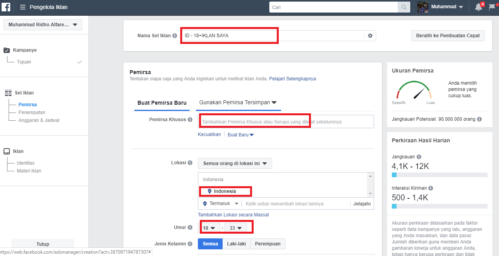The height and width of the screenshot is (256, 499).
Task: Click the info icon next to Nama Set Iklan
Action: [x=175, y=36]
